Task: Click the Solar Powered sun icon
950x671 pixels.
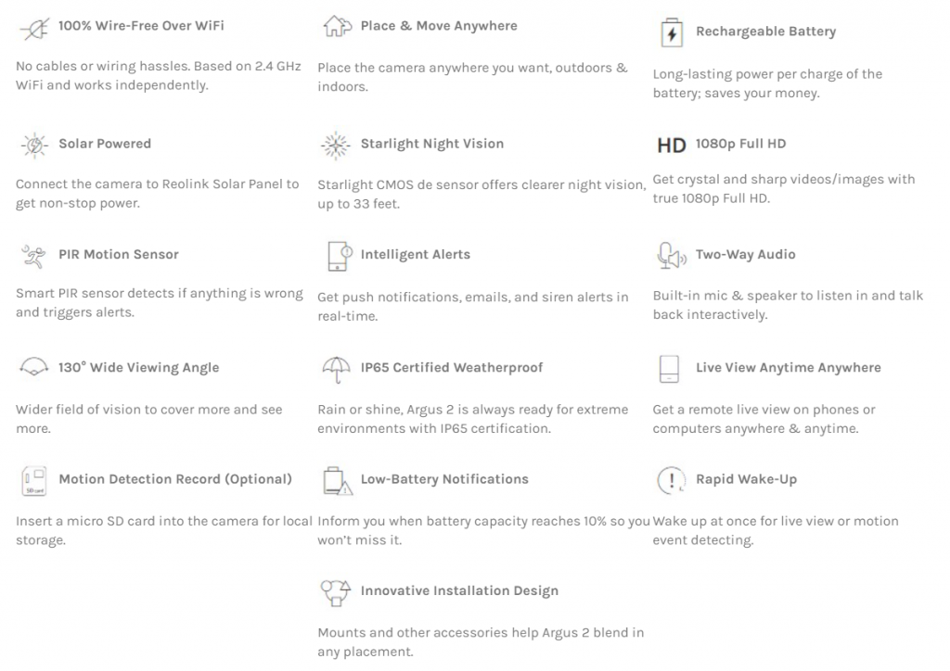Action: point(34,146)
